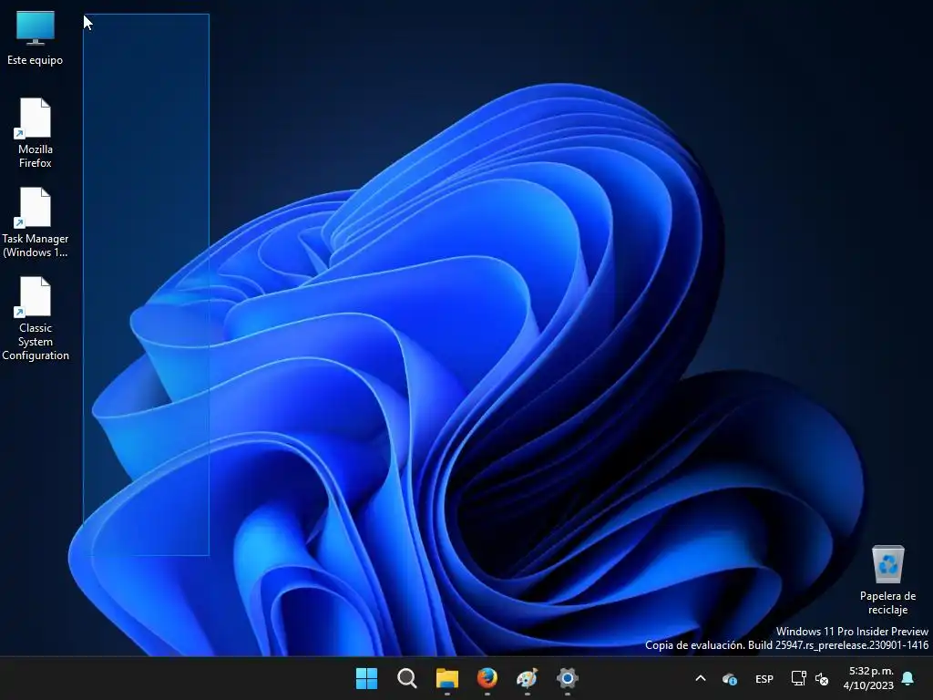This screenshot has height=700, width=933.
Task: Open the notification bell
Action: coord(908,678)
